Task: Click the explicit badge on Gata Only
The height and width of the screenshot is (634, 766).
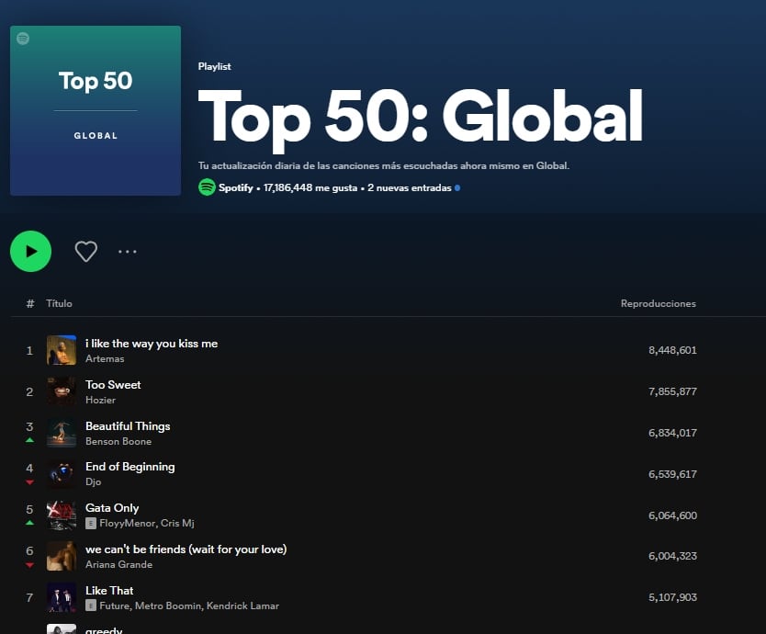Action: [x=91, y=523]
